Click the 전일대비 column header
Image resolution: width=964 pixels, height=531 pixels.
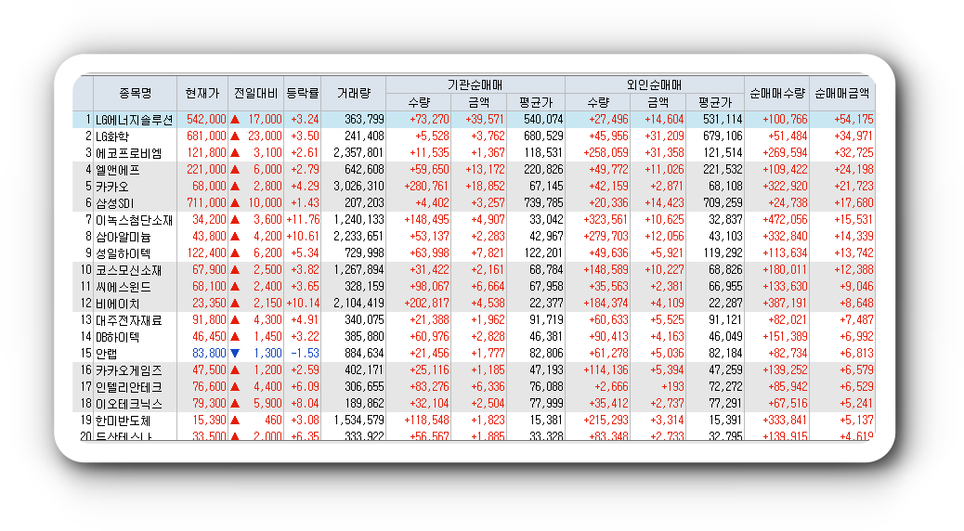tap(255, 94)
